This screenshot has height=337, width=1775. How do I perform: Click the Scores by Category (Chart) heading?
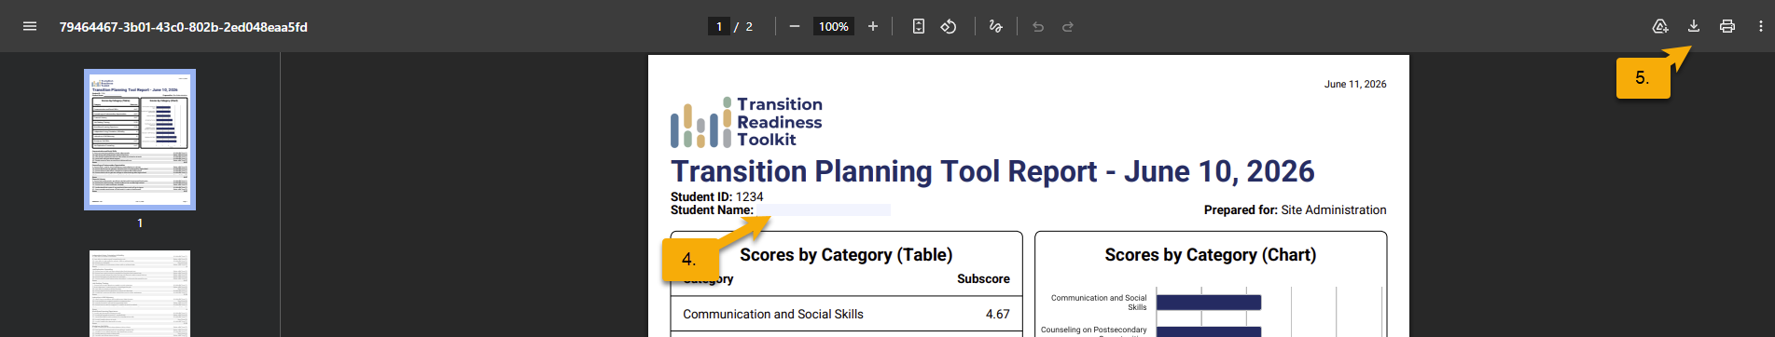point(1211,255)
